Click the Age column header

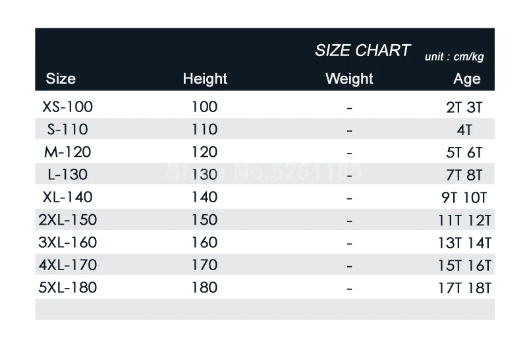(466, 79)
